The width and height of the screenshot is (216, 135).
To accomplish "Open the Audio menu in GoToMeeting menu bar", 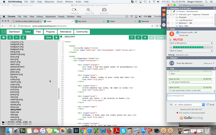I will (78, 2).
